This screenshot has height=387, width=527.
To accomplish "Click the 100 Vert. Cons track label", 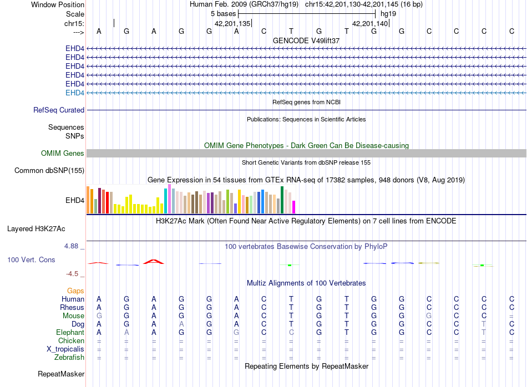I will pyautogui.click(x=31, y=259).
